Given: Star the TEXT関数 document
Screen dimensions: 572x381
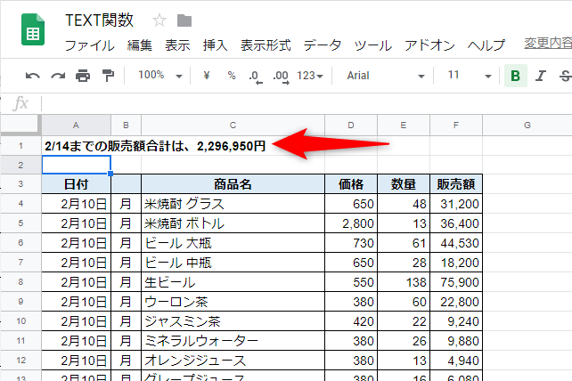Looking at the screenshot, I should click(159, 20).
